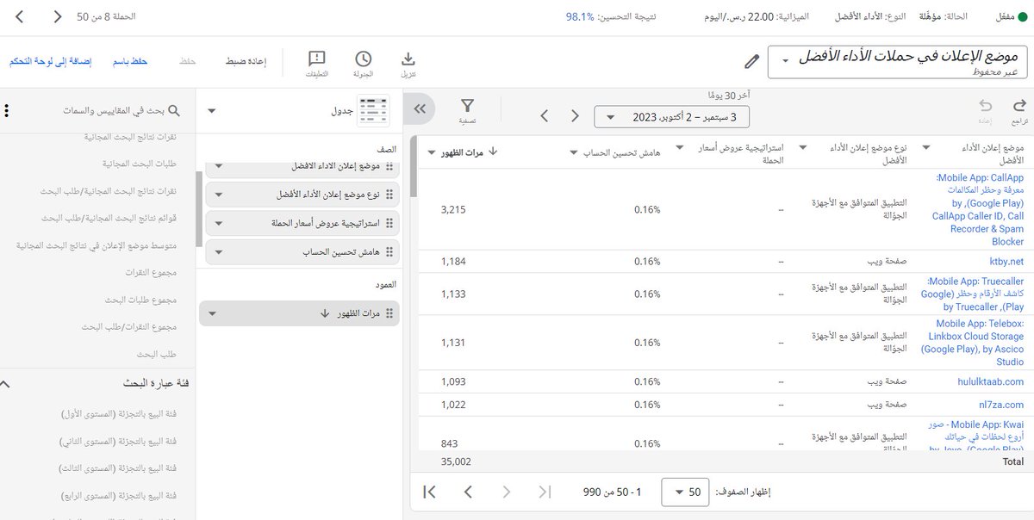Open the rows-per-page 50 dropdown
Viewport: 1034px width, 520px height.
pos(685,492)
